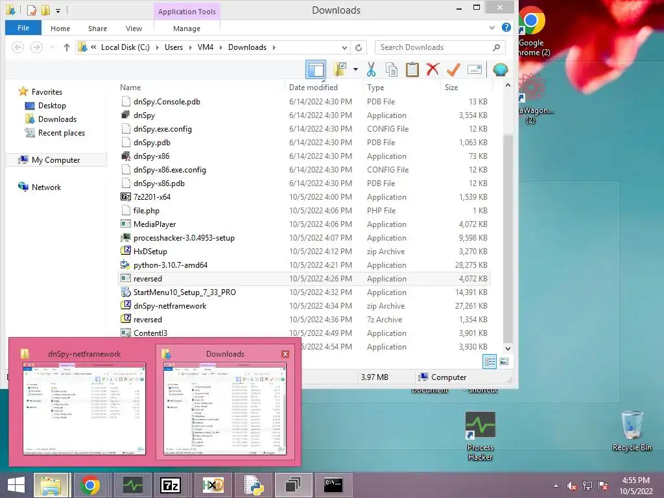Viewport: 664px width, 498px height.
Task: Click the Users breadcrumb segment
Action: [174, 47]
